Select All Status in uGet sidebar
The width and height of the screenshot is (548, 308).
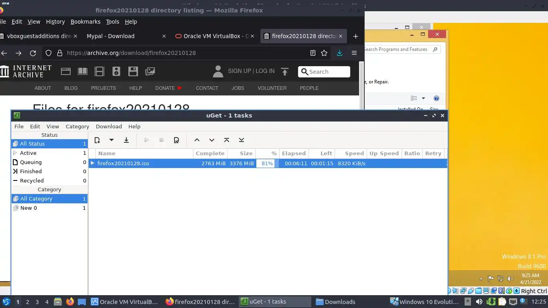(49, 144)
